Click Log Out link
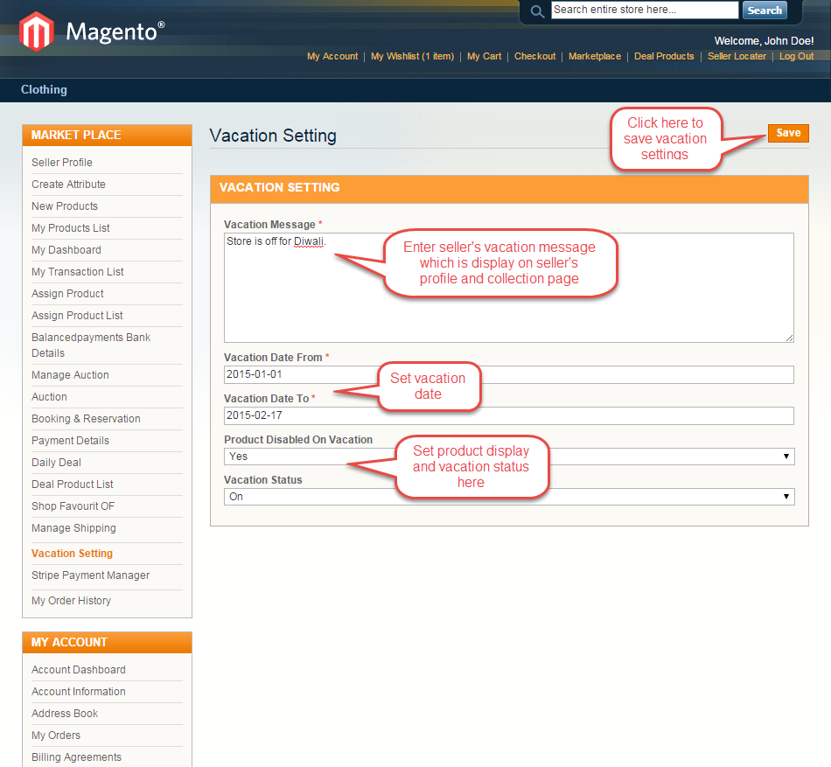Image resolution: width=831 pixels, height=767 pixels. pyautogui.click(x=796, y=56)
